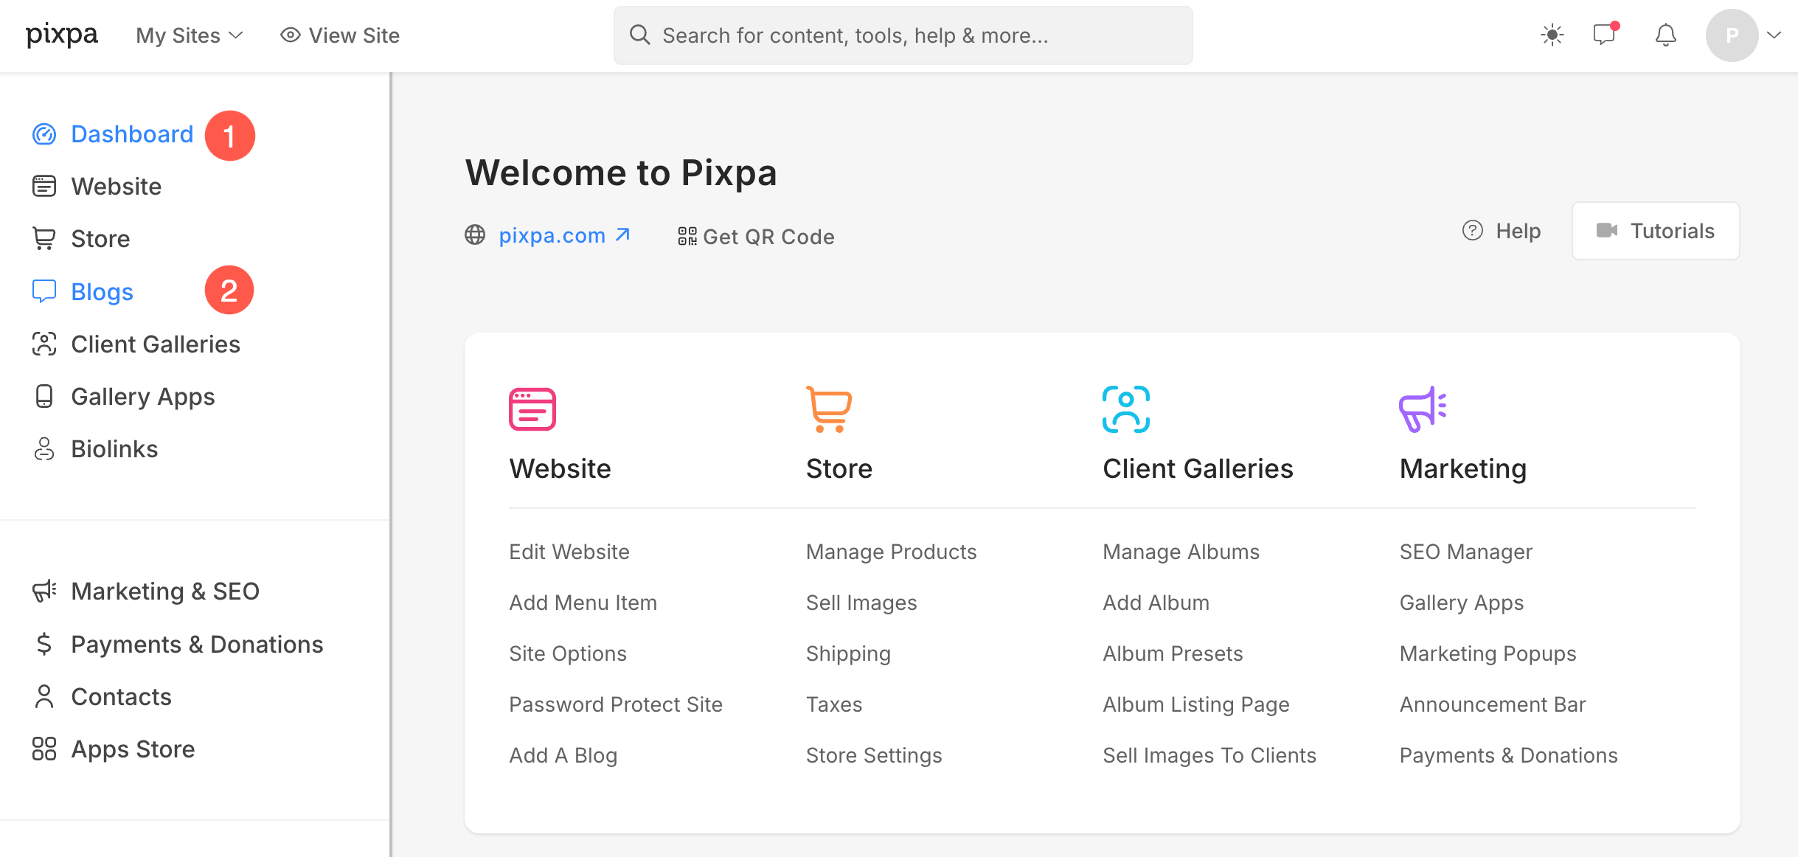Click the notification bell icon

pos(1665,35)
